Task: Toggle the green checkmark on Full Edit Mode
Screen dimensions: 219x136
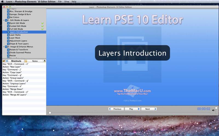Action: tap(43, 29)
